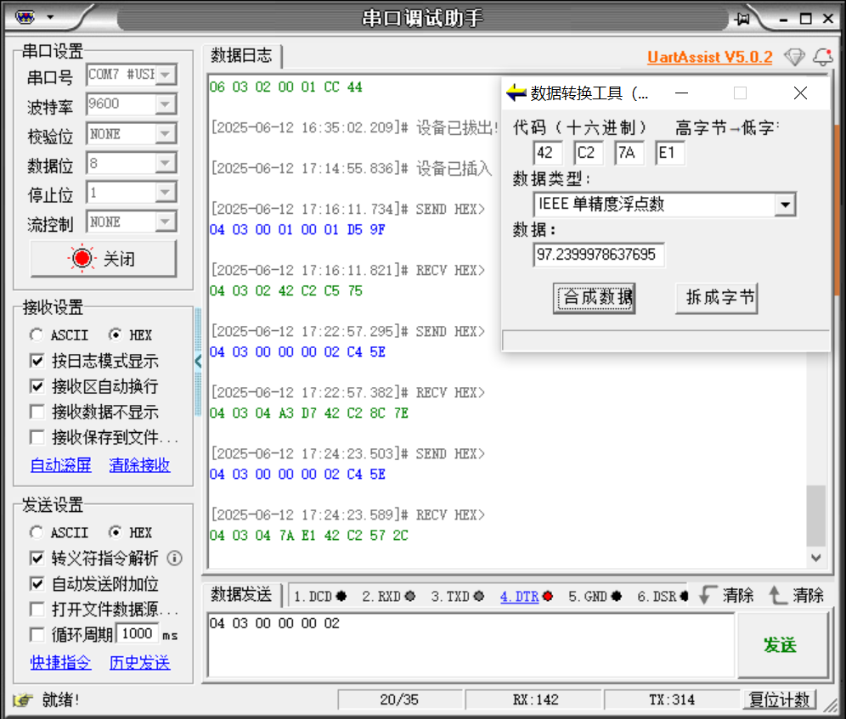Open the quick commands link
The image size is (846, 719).
(61, 662)
